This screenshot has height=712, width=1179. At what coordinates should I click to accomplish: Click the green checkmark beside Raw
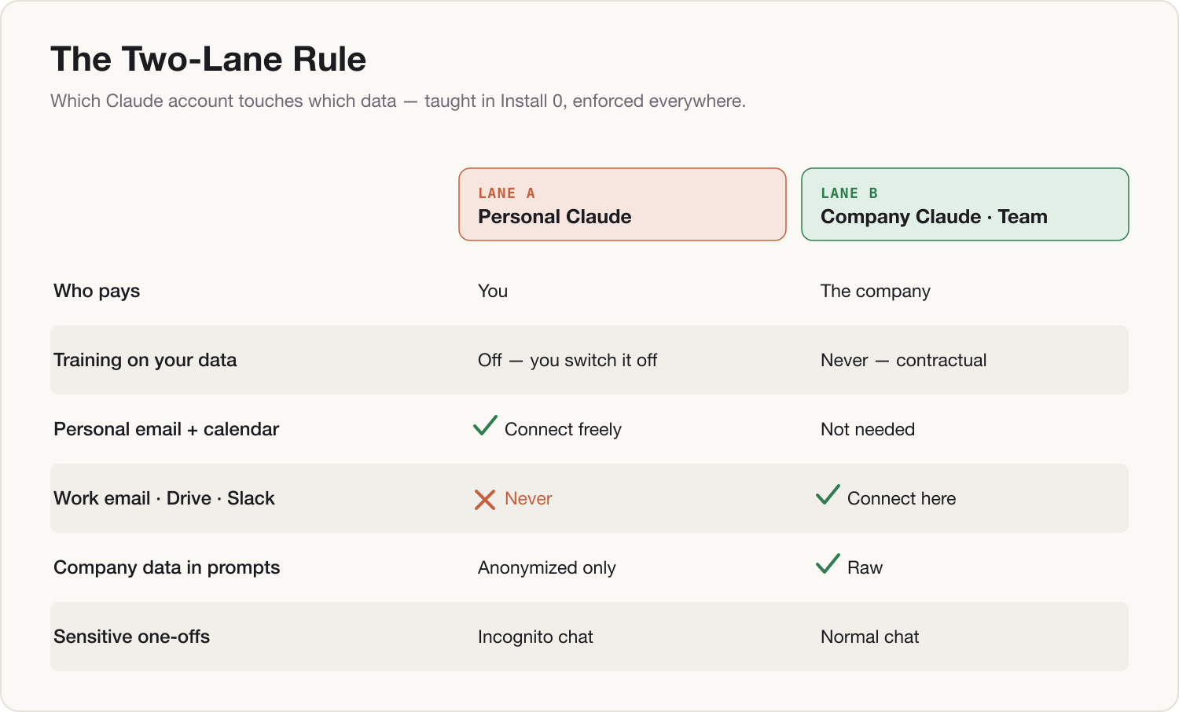click(828, 564)
